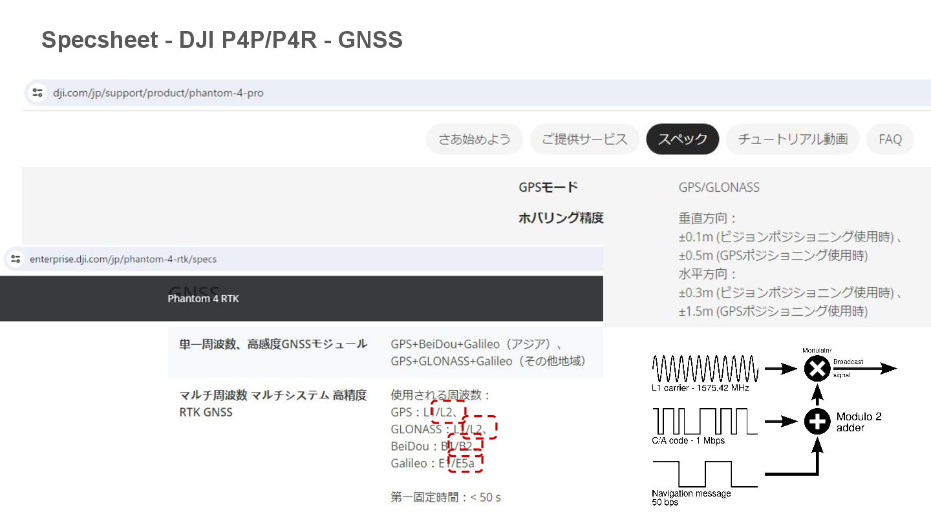Select the enterprise.dji.com/jp/phantom-4-rtk/specs address bar
The width and height of the screenshot is (931, 523).
[x=304, y=259]
